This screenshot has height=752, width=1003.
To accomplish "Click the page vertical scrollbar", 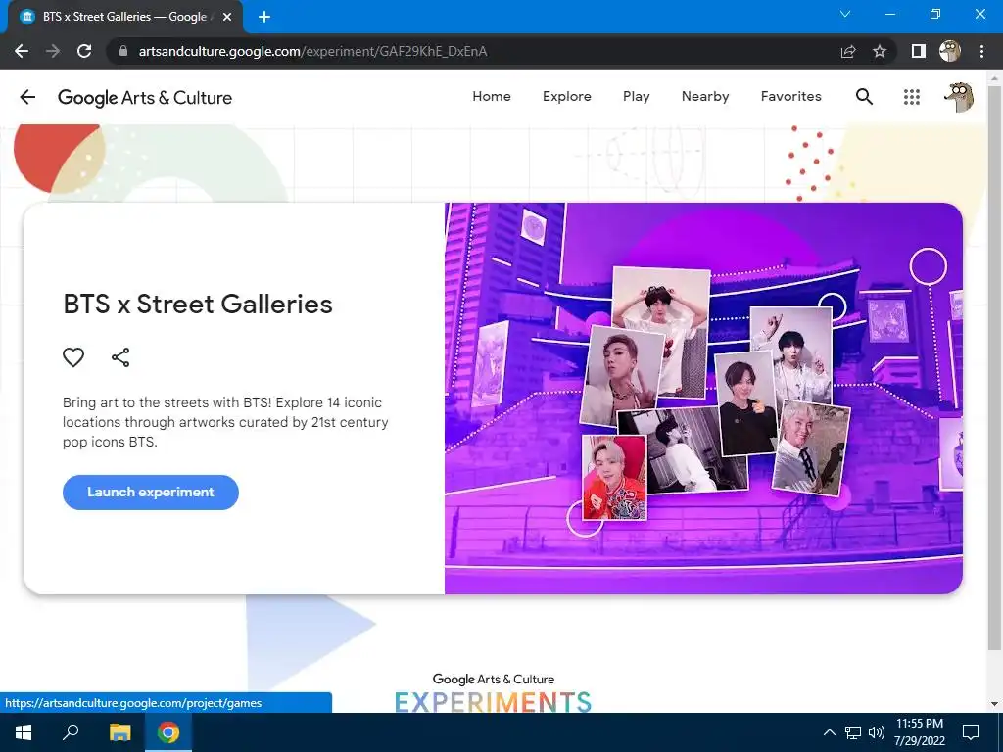I will [x=994, y=368].
